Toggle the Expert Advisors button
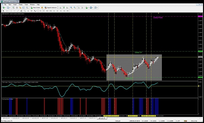 (51, 8)
